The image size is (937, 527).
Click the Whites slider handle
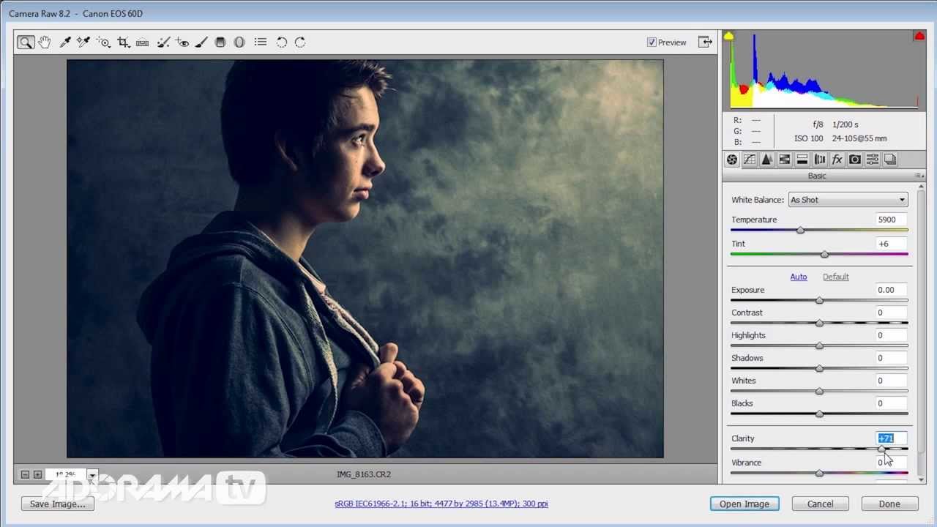(819, 392)
